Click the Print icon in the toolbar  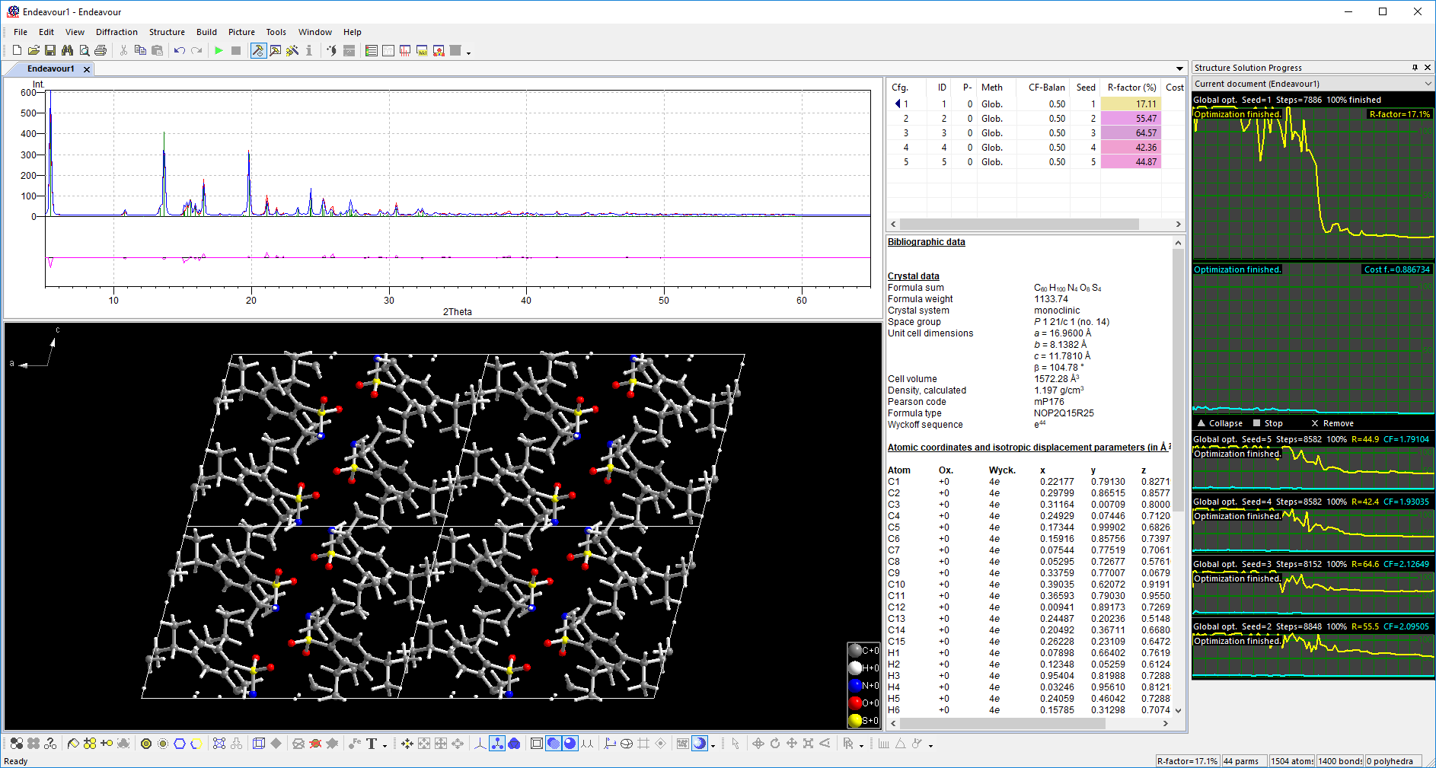101,50
